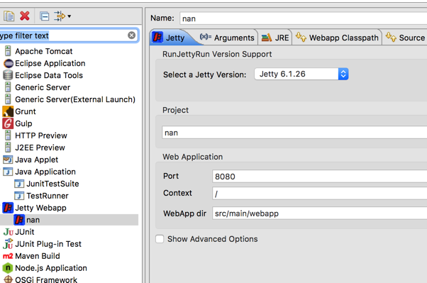Open the Jetty version selector dropdown

(301, 74)
